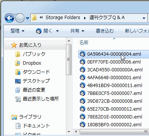
Task: Click the ライブラリ icon
Action: [x=14, y=117]
